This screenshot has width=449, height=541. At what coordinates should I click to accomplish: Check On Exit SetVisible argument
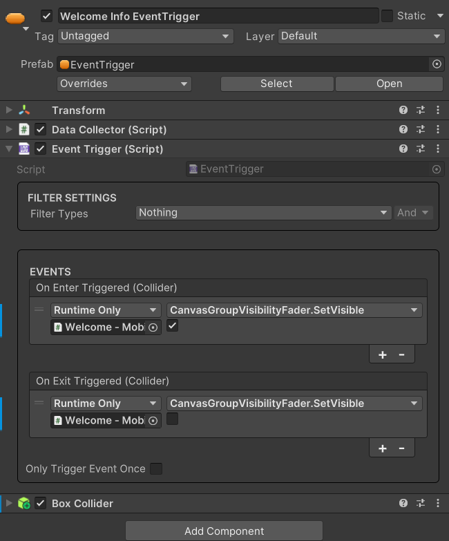point(173,419)
